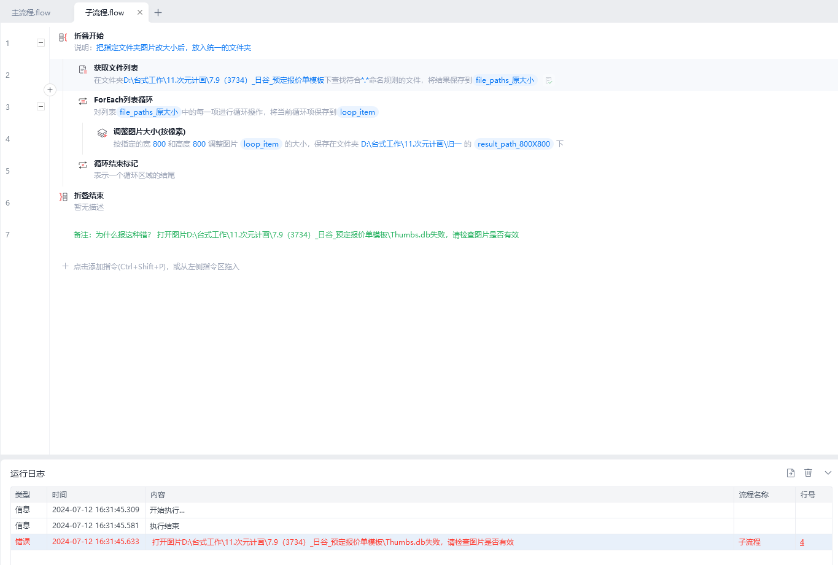The width and height of the screenshot is (838, 565).
Task: Click the error line number 4 link
Action: click(x=802, y=542)
